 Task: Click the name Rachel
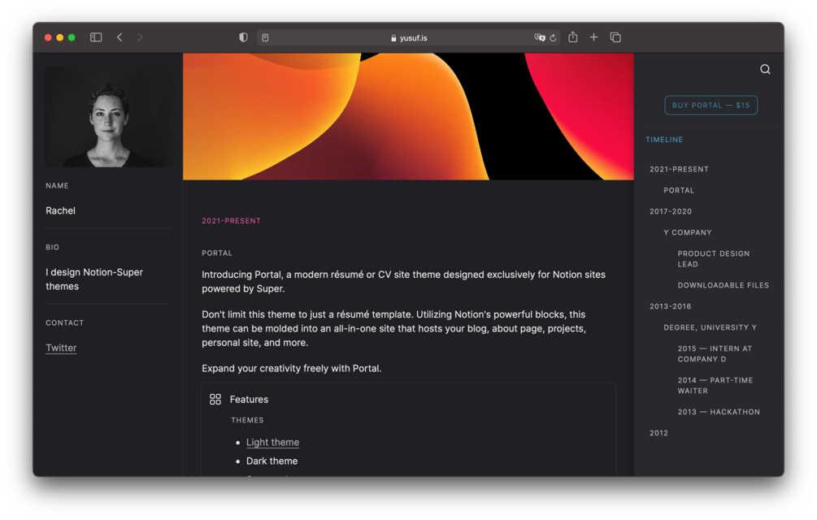[60, 210]
